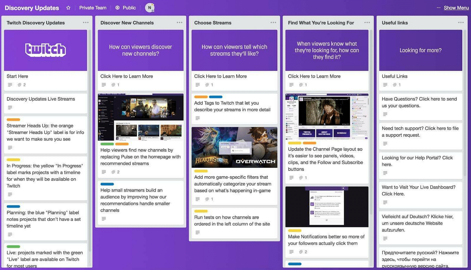Click attachment icon on Start Here card
The height and width of the screenshot is (270, 471).
[x=19, y=85]
